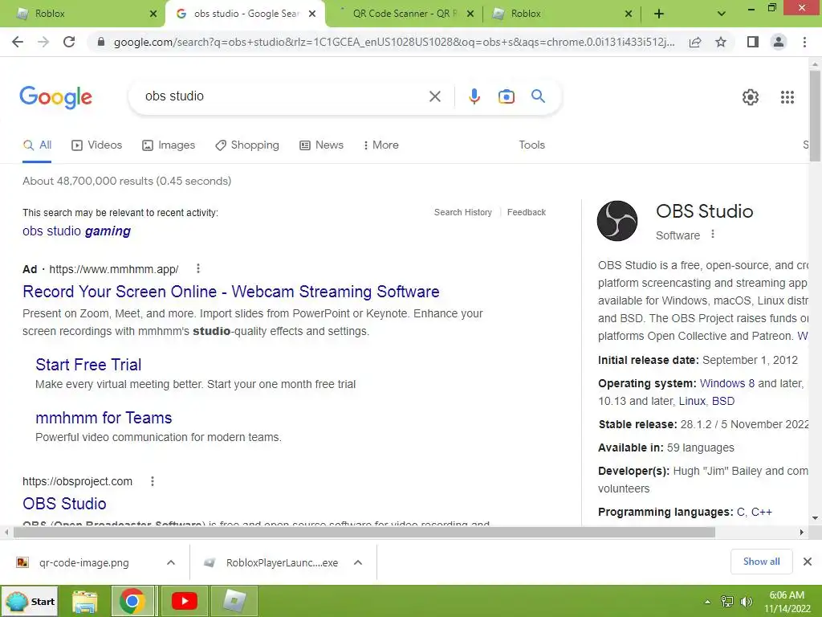Close the downloads bar
822x617 pixels.
[808, 562]
